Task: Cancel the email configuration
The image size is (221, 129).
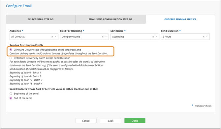Action: [86, 121]
